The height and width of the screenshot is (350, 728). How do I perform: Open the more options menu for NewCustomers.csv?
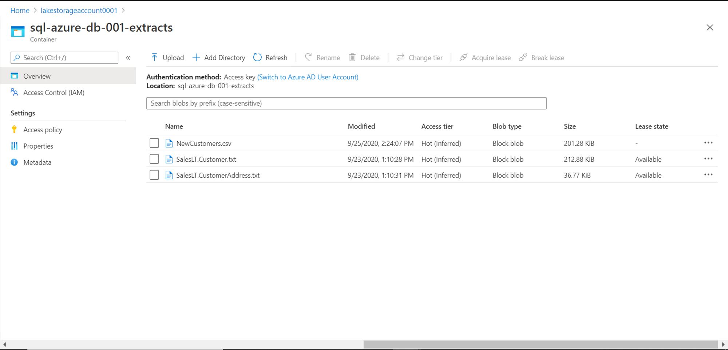(x=708, y=143)
